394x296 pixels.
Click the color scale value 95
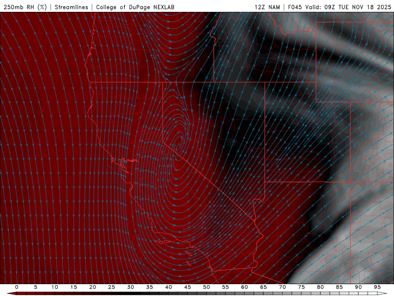tap(377, 287)
